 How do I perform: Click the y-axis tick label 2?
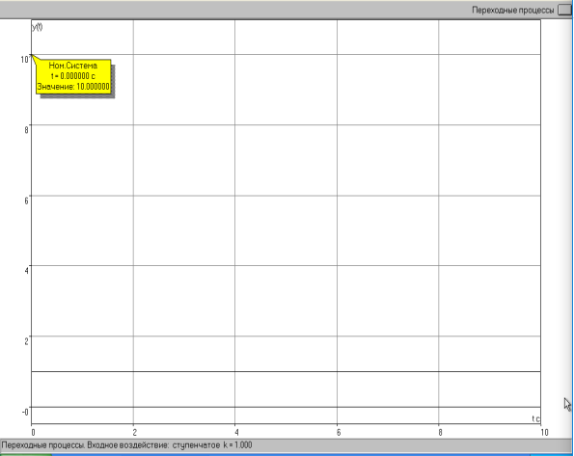click(x=26, y=341)
